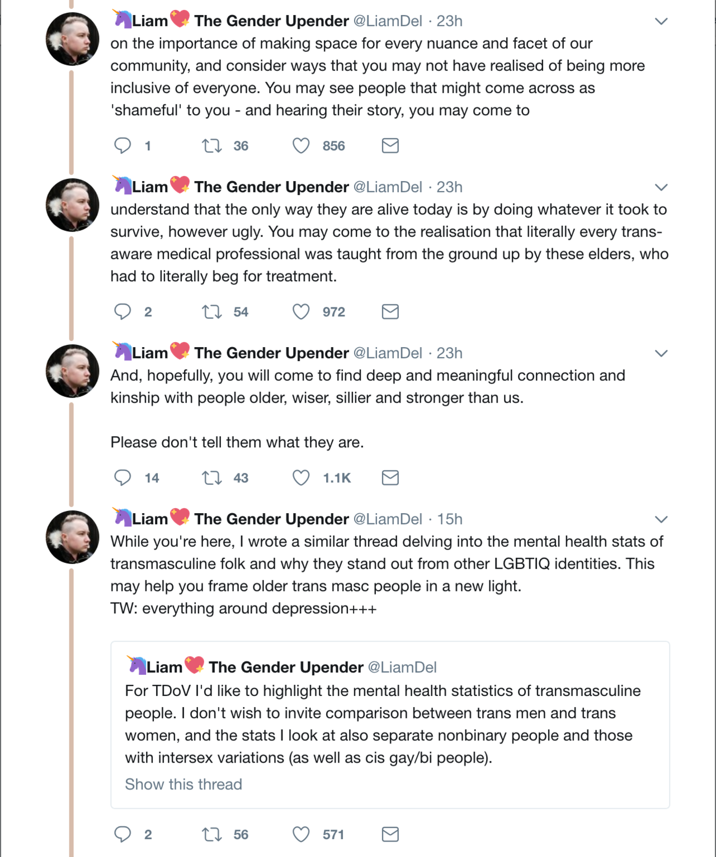Retweet the tweet with 36 retweets
The height and width of the screenshot is (857, 716).
click(x=212, y=146)
